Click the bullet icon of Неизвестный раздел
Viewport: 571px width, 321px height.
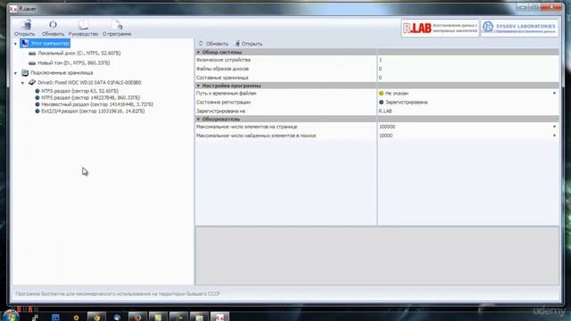click(x=37, y=104)
